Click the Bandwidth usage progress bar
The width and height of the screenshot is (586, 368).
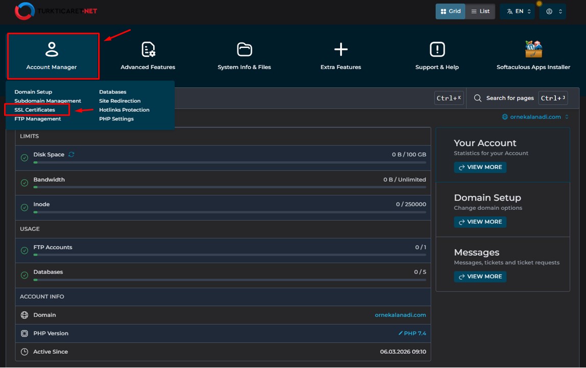[x=229, y=187]
